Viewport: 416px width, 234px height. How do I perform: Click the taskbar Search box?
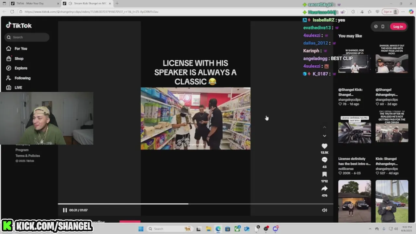169,229
